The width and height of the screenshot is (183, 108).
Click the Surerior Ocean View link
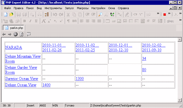coord(22,79)
